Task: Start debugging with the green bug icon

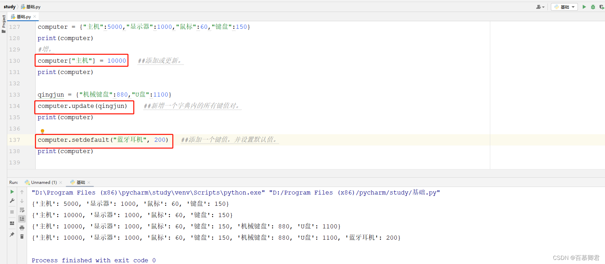Action: click(x=593, y=7)
